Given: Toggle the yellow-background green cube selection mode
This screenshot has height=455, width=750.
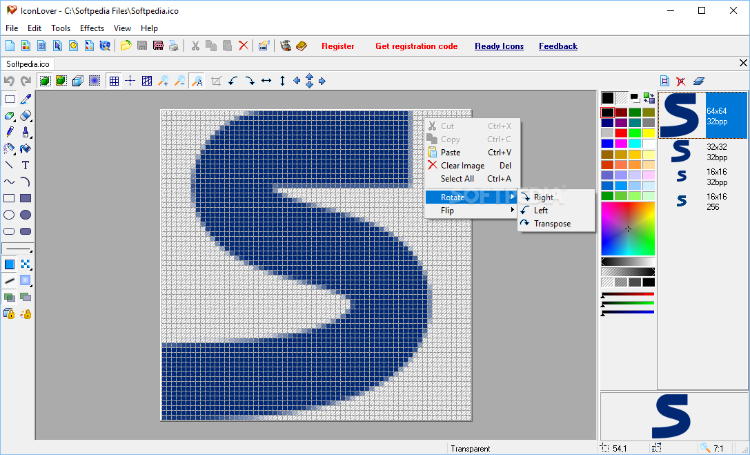Looking at the screenshot, I should coord(61,81).
